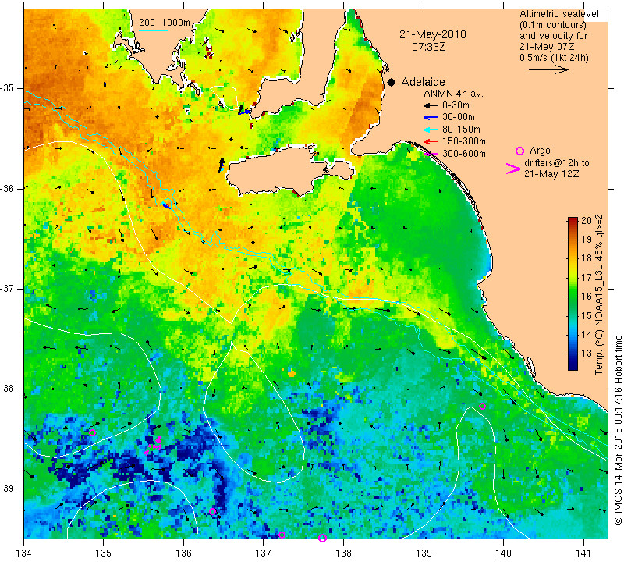Click the 'ANMN 4h av.' legend heading
Screen dimensions: 624x562
click(x=453, y=94)
